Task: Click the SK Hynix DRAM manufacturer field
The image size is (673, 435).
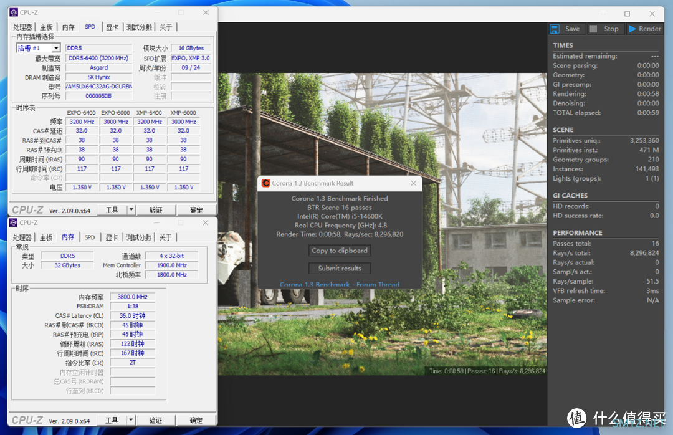Action: (x=98, y=77)
